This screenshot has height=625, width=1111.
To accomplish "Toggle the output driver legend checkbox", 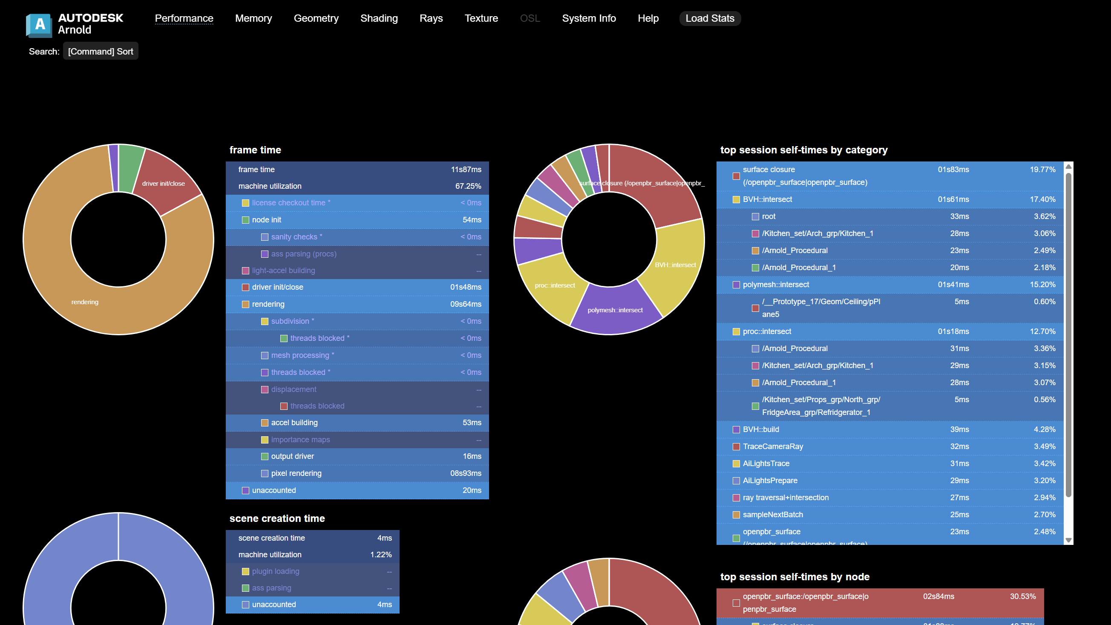I will pyautogui.click(x=265, y=457).
